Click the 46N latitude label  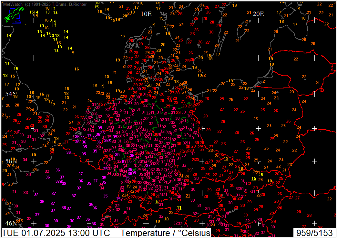pos(11,224)
